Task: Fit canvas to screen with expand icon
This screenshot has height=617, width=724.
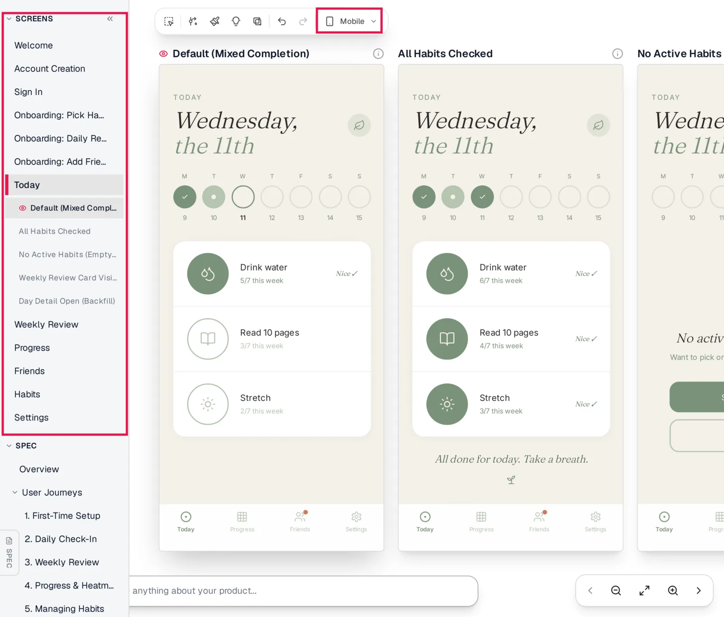Action: point(644,590)
